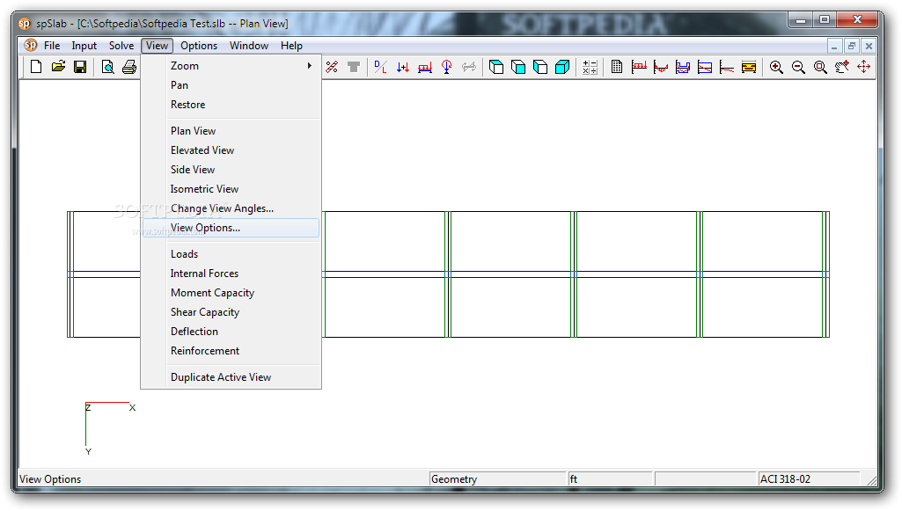Click the percent/slash toolbar icon
Viewport: 902px width, 511px height.
pyautogui.click(x=332, y=67)
